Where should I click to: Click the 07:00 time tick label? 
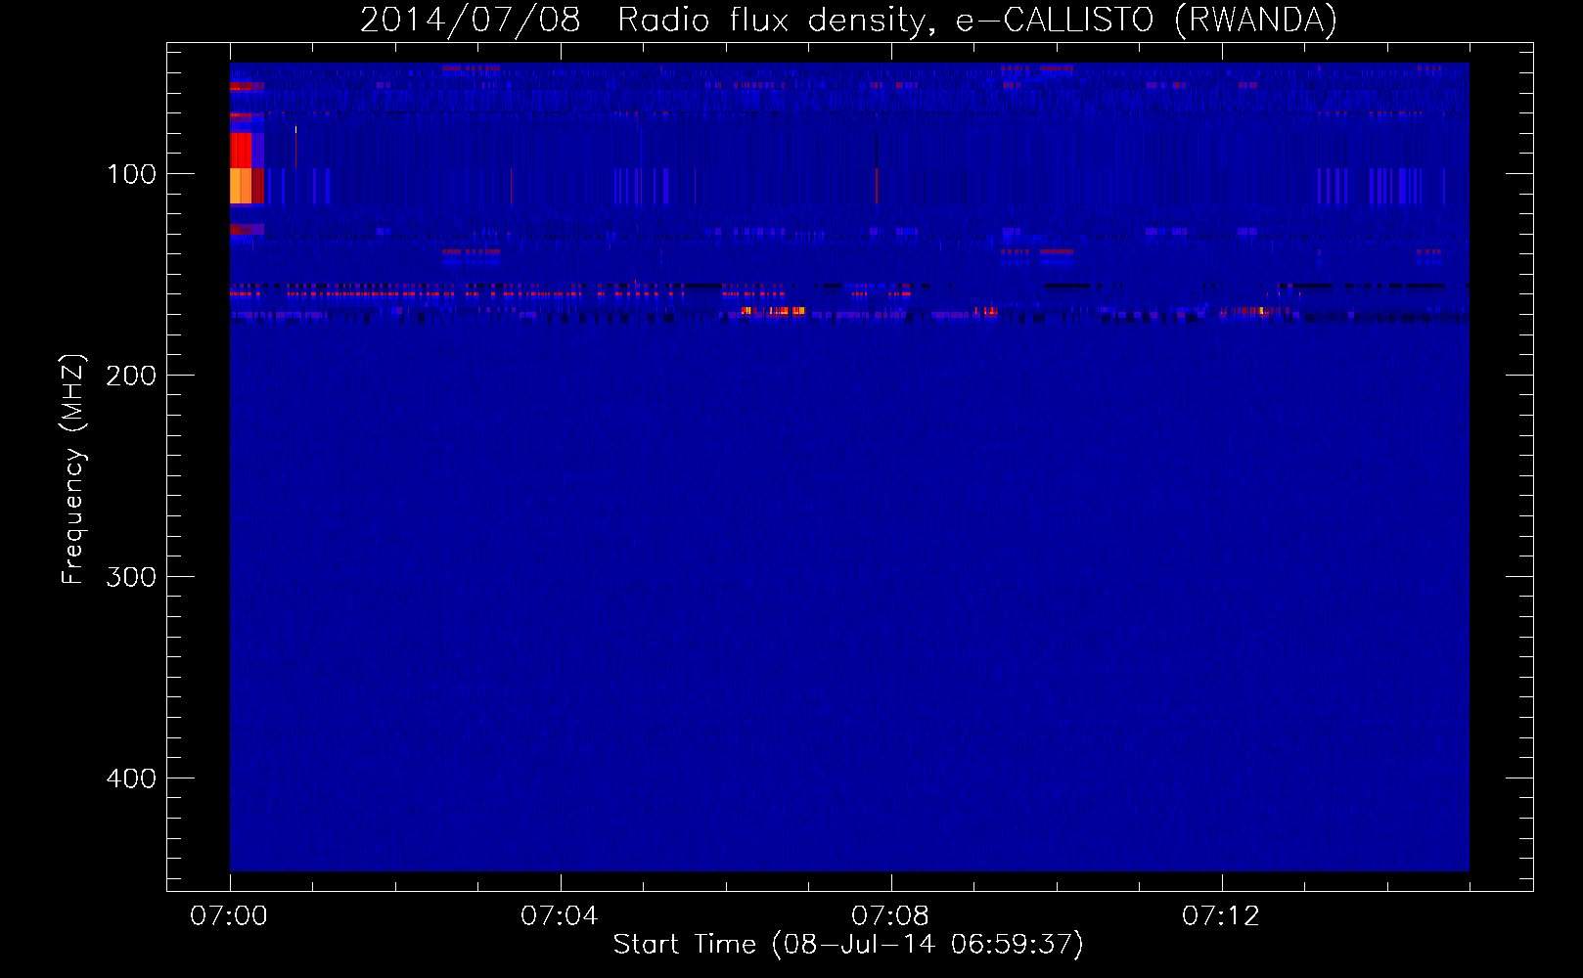(229, 916)
